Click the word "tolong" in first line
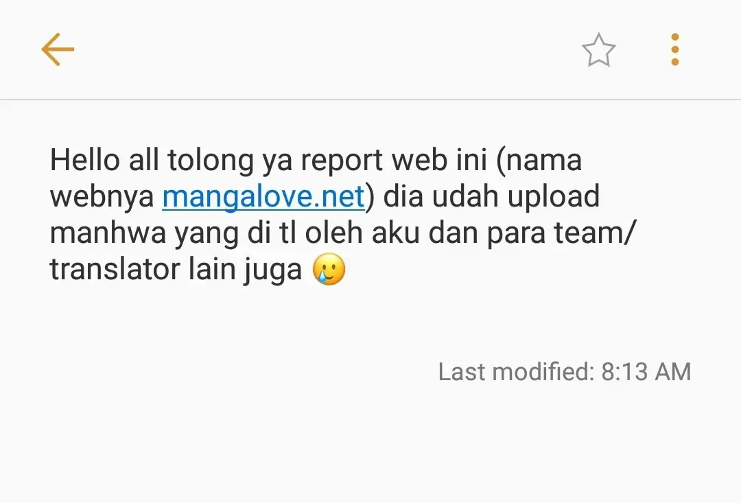 tap(211, 160)
